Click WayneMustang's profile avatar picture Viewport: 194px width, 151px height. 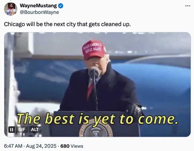(11, 9)
